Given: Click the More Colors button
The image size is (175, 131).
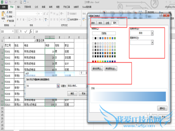Looking at the screenshot, I should 111,68.
